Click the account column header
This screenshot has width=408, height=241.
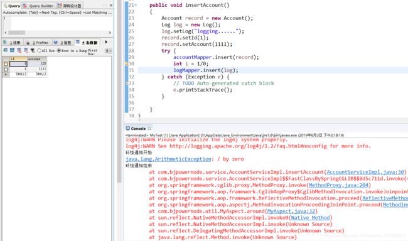click(x=37, y=59)
